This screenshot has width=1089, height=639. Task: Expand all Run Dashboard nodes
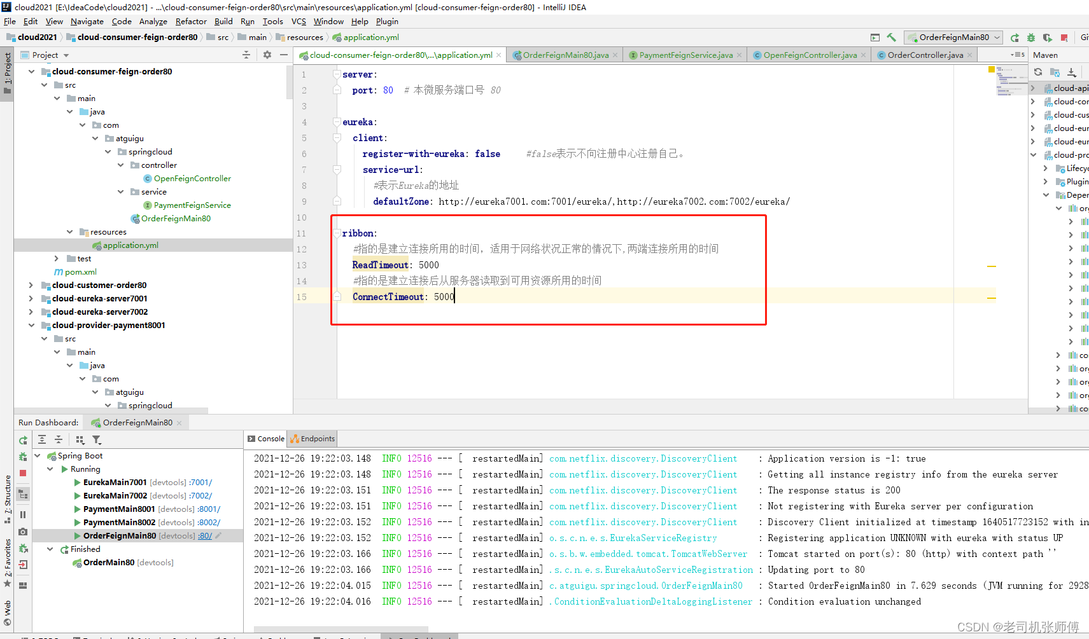point(42,439)
